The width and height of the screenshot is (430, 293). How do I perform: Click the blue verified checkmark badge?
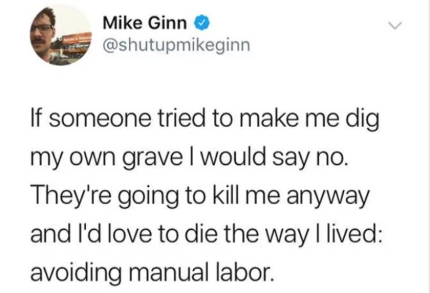tap(202, 23)
